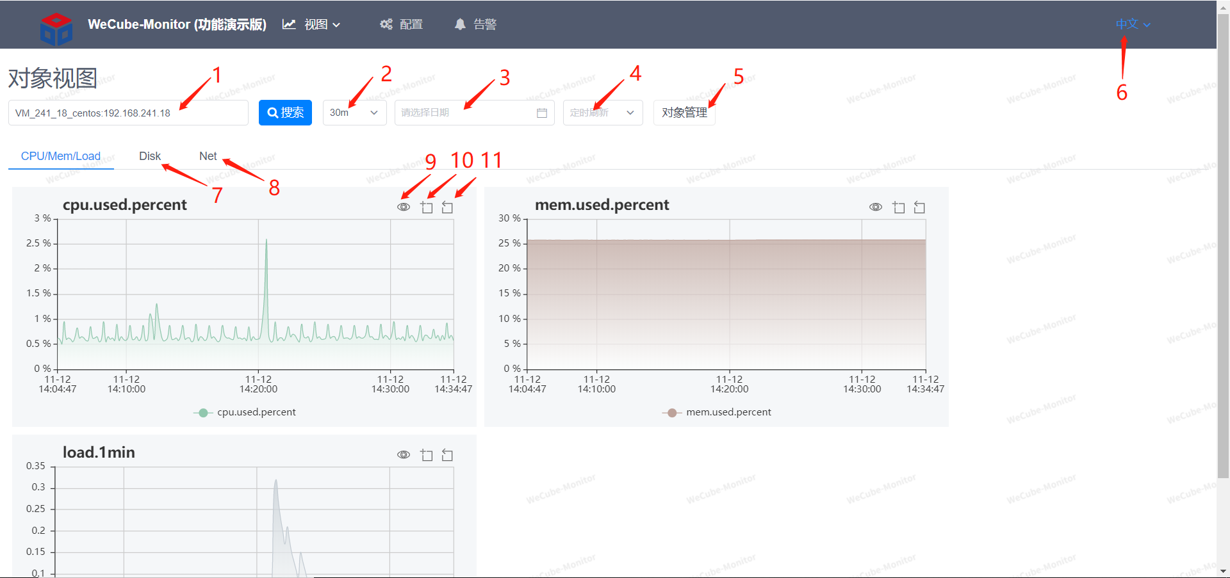This screenshot has width=1230, height=578.
Task: Click eye icon on mem.used.percent chart
Action: pyautogui.click(x=876, y=207)
